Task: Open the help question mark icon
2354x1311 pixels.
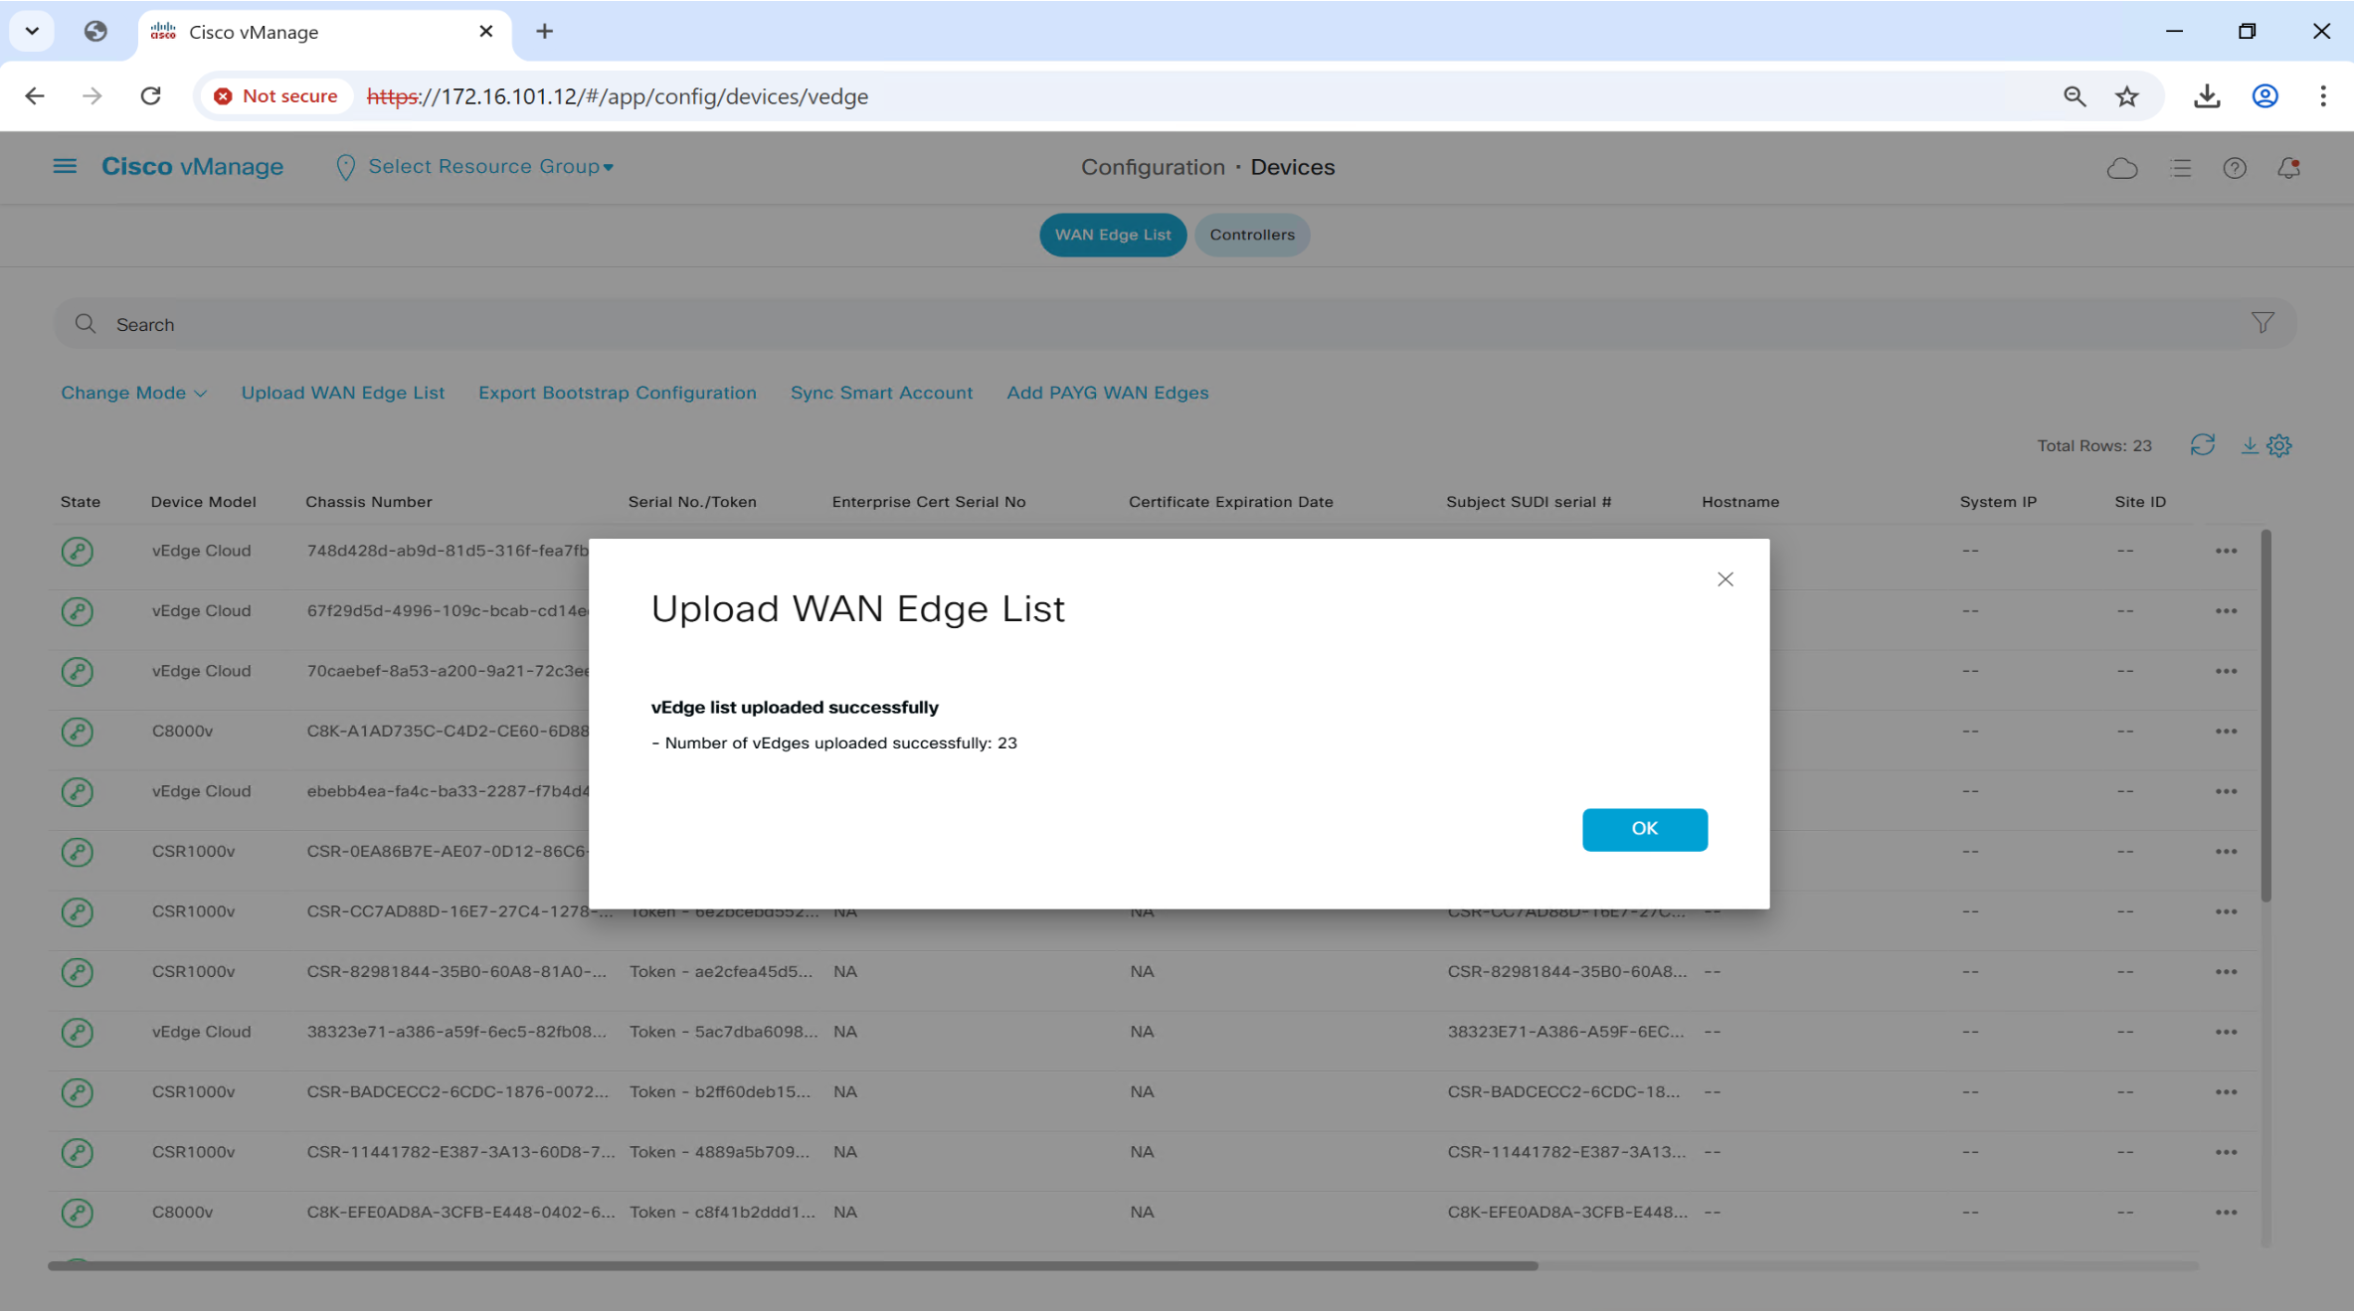Action: click(x=2234, y=168)
